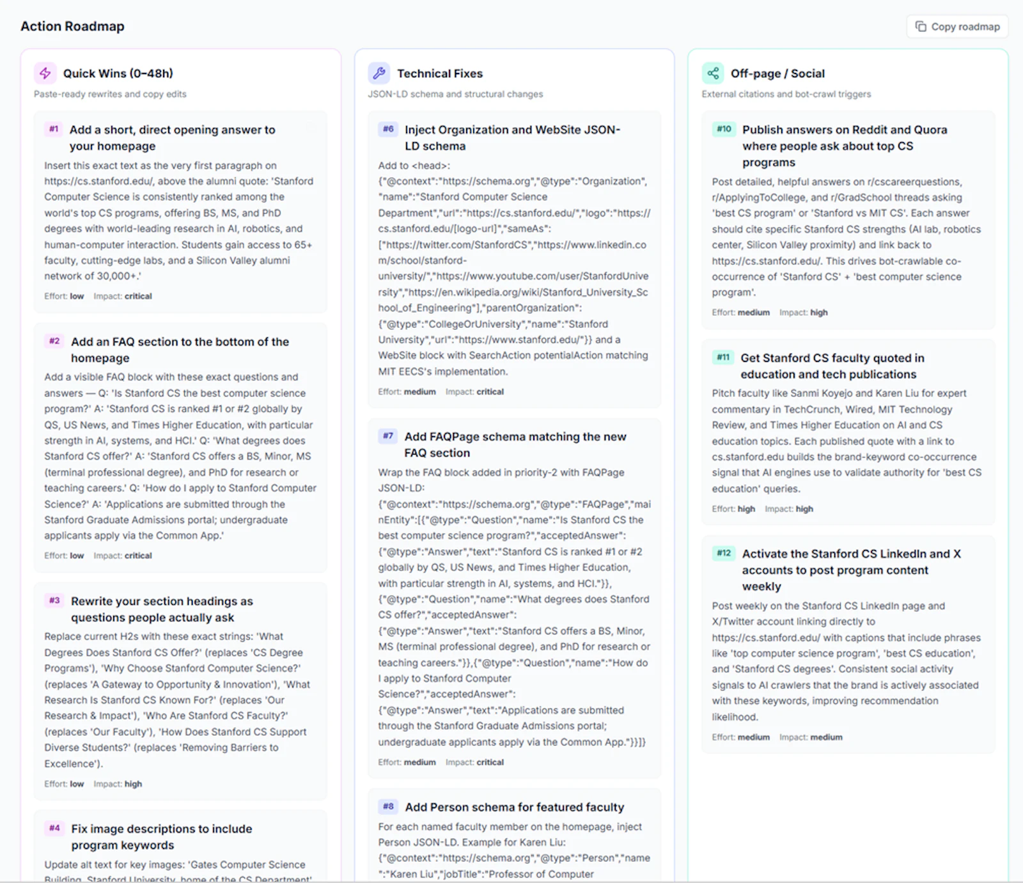This screenshot has height=883, width=1023.
Task: Click 'External citations and bot-crawl triggers' subtitle
Action: click(x=786, y=94)
